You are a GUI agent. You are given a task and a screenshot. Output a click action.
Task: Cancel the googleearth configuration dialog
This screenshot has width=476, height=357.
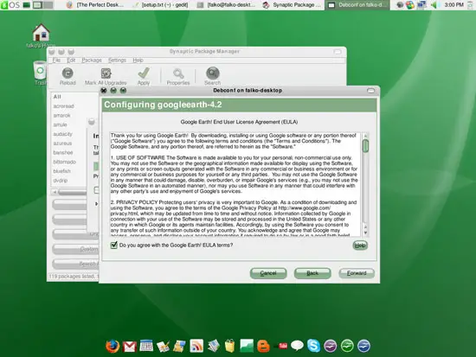pos(268,273)
